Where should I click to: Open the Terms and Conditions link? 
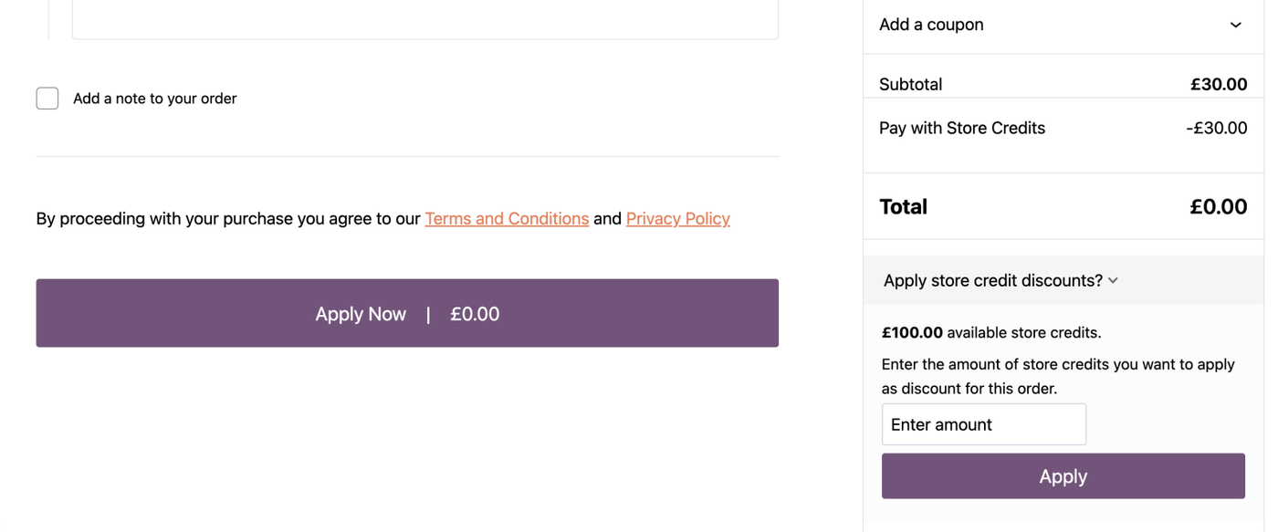tap(507, 219)
